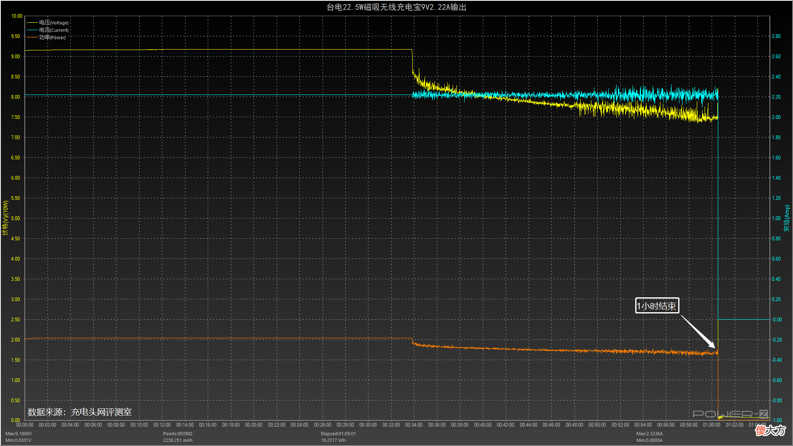Click the 6.50 tick on left axis
Image resolution: width=793 pixels, height=446 pixels.
(x=16, y=158)
